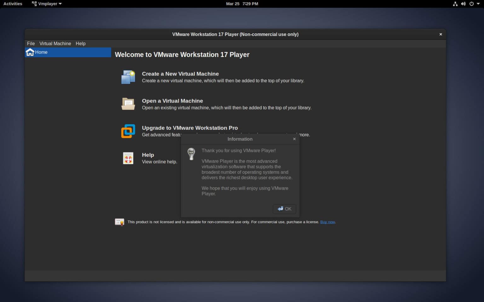Image resolution: width=484 pixels, height=302 pixels.
Task: Open the system status dropdown arrow
Action: click(479, 4)
